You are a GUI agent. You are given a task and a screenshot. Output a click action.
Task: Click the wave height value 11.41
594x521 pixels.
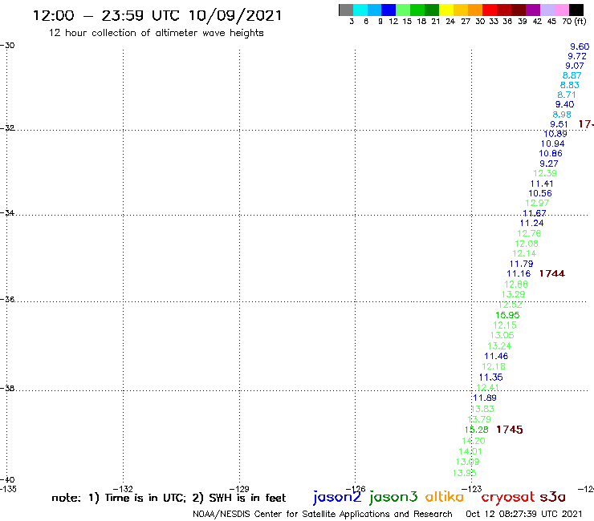click(542, 184)
